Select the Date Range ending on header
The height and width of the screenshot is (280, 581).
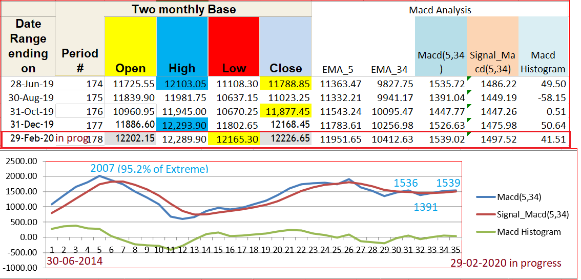click(28, 46)
